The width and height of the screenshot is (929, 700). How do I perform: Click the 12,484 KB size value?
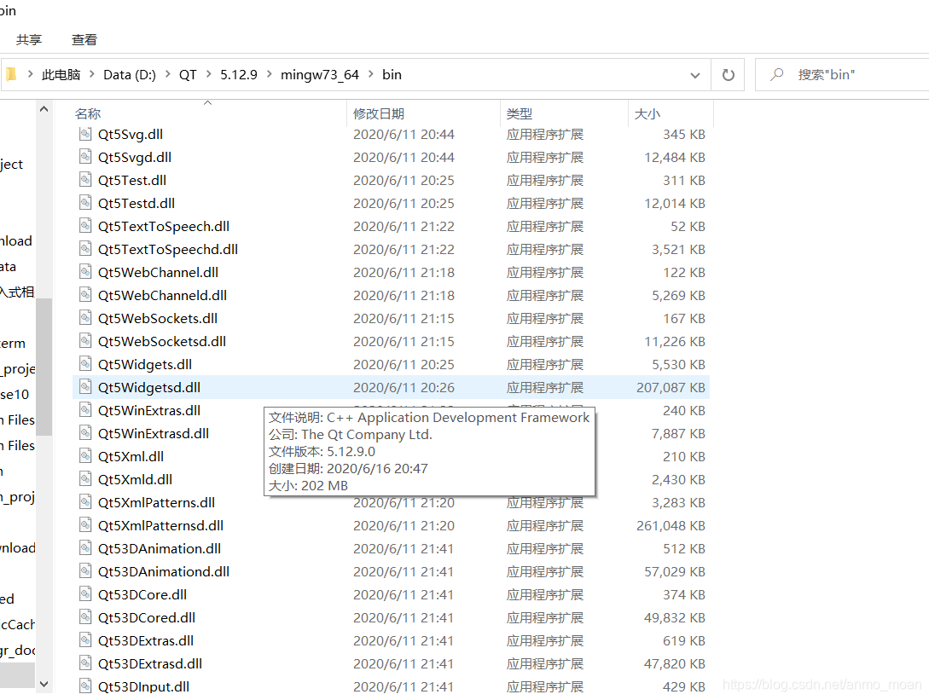coord(675,157)
